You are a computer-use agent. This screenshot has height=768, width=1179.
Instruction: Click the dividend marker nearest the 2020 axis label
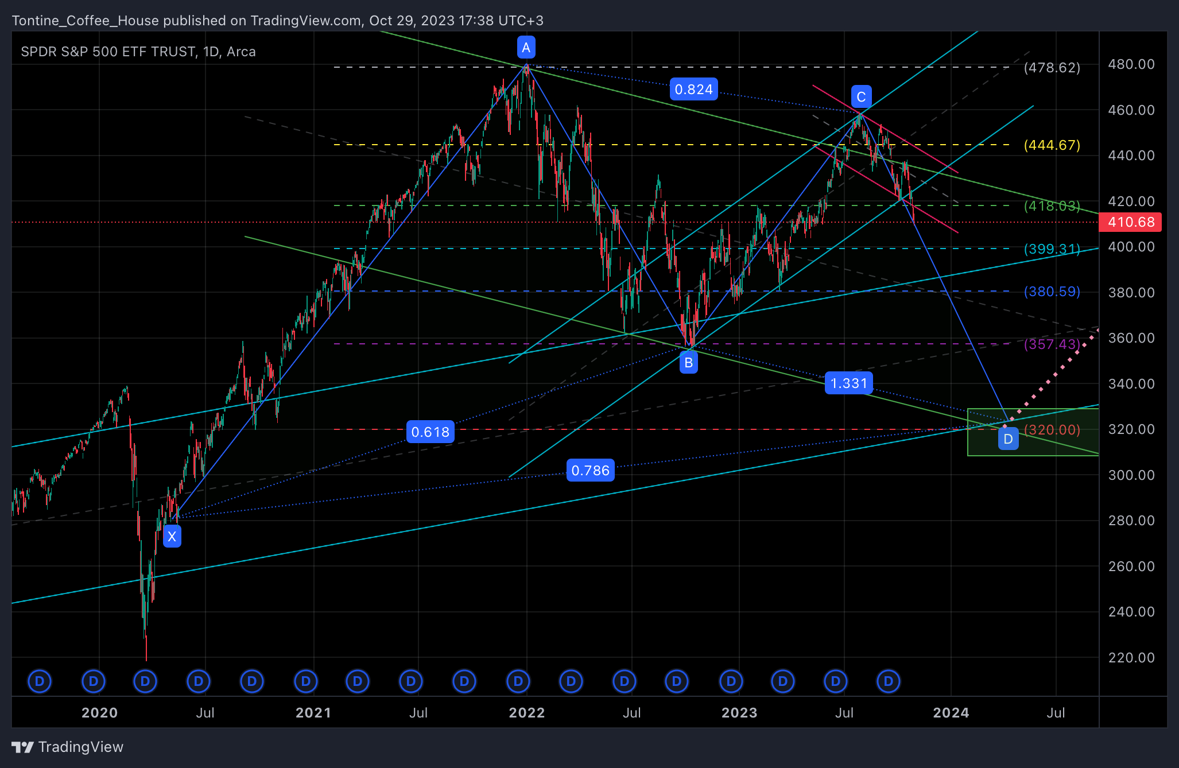[93, 681]
